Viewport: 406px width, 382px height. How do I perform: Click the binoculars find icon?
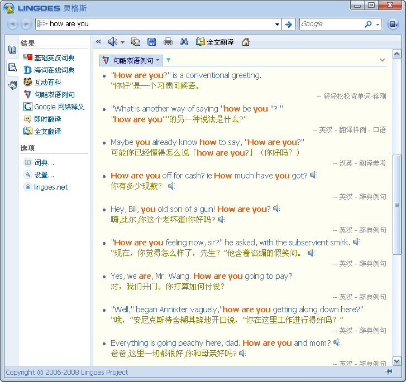click(184, 42)
